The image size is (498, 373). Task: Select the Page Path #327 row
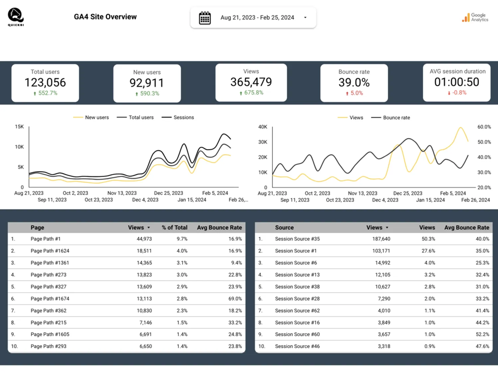tap(126, 287)
